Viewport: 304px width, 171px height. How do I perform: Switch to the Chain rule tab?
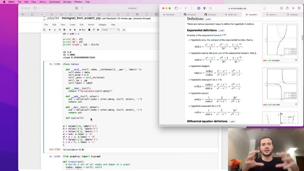click(231, 14)
